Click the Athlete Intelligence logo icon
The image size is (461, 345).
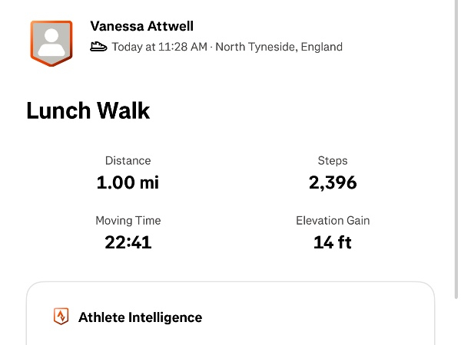pos(61,317)
